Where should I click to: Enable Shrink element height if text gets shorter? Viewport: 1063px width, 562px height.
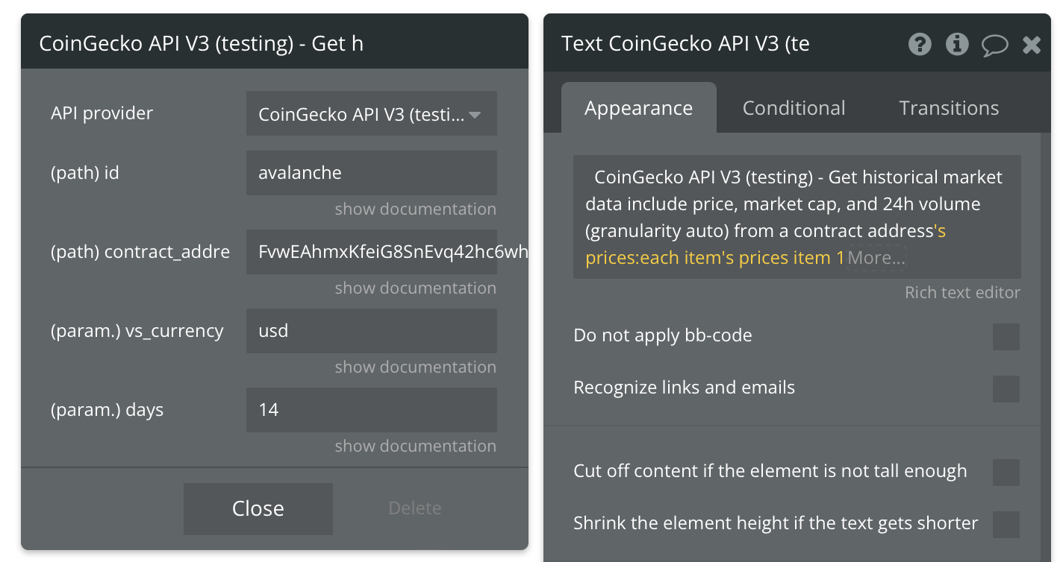[1006, 525]
